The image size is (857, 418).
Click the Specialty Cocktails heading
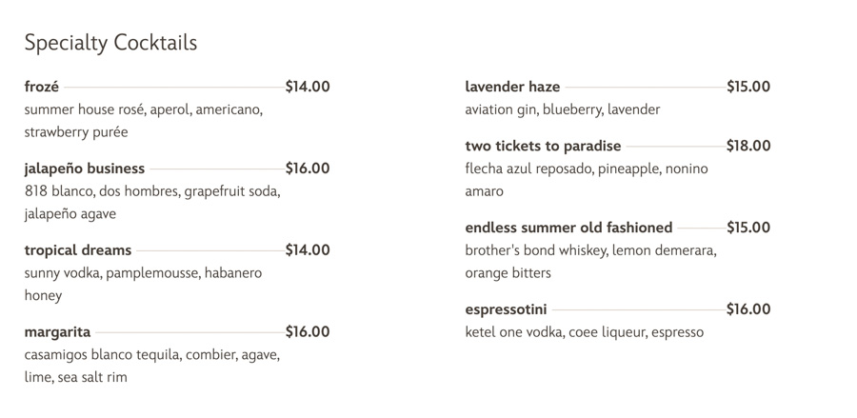point(110,43)
